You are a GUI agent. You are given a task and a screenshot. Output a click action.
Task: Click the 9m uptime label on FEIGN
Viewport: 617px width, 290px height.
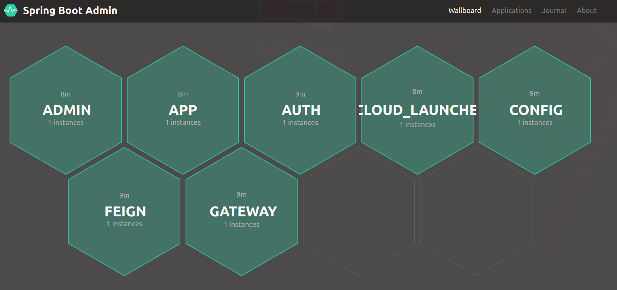point(124,195)
